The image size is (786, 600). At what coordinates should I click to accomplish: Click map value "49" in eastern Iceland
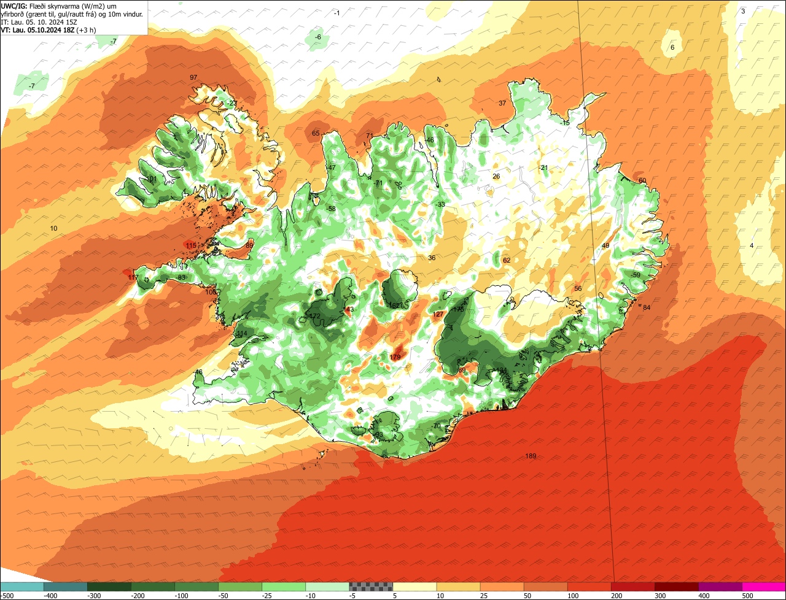(605, 245)
